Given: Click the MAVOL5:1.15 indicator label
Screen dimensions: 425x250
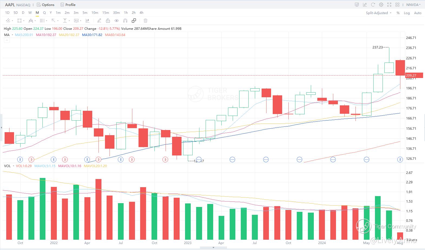Looking at the screenshot, I should (x=45, y=166).
